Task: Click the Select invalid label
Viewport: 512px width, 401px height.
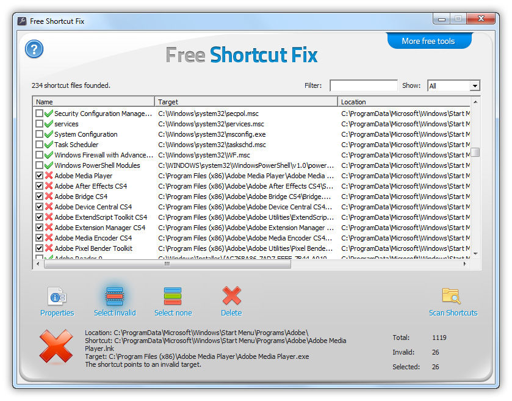Action: [115, 313]
